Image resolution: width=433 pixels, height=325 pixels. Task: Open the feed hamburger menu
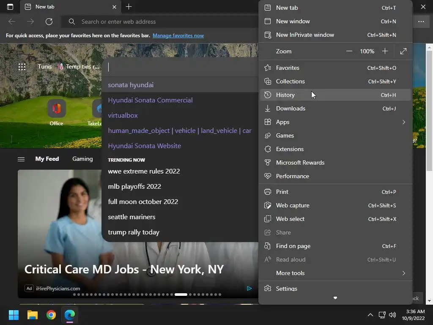coord(21,159)
